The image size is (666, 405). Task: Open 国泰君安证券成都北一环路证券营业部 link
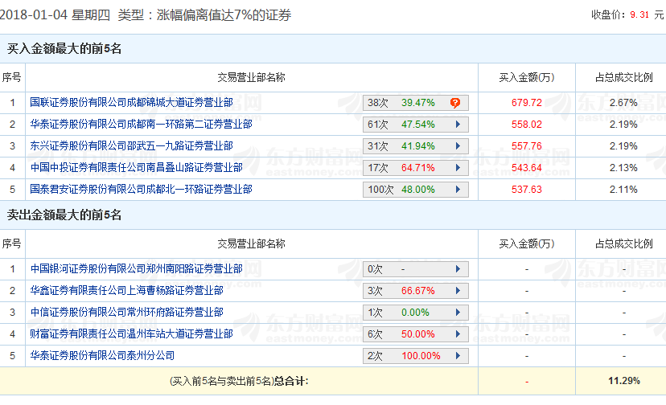point(141,190)
